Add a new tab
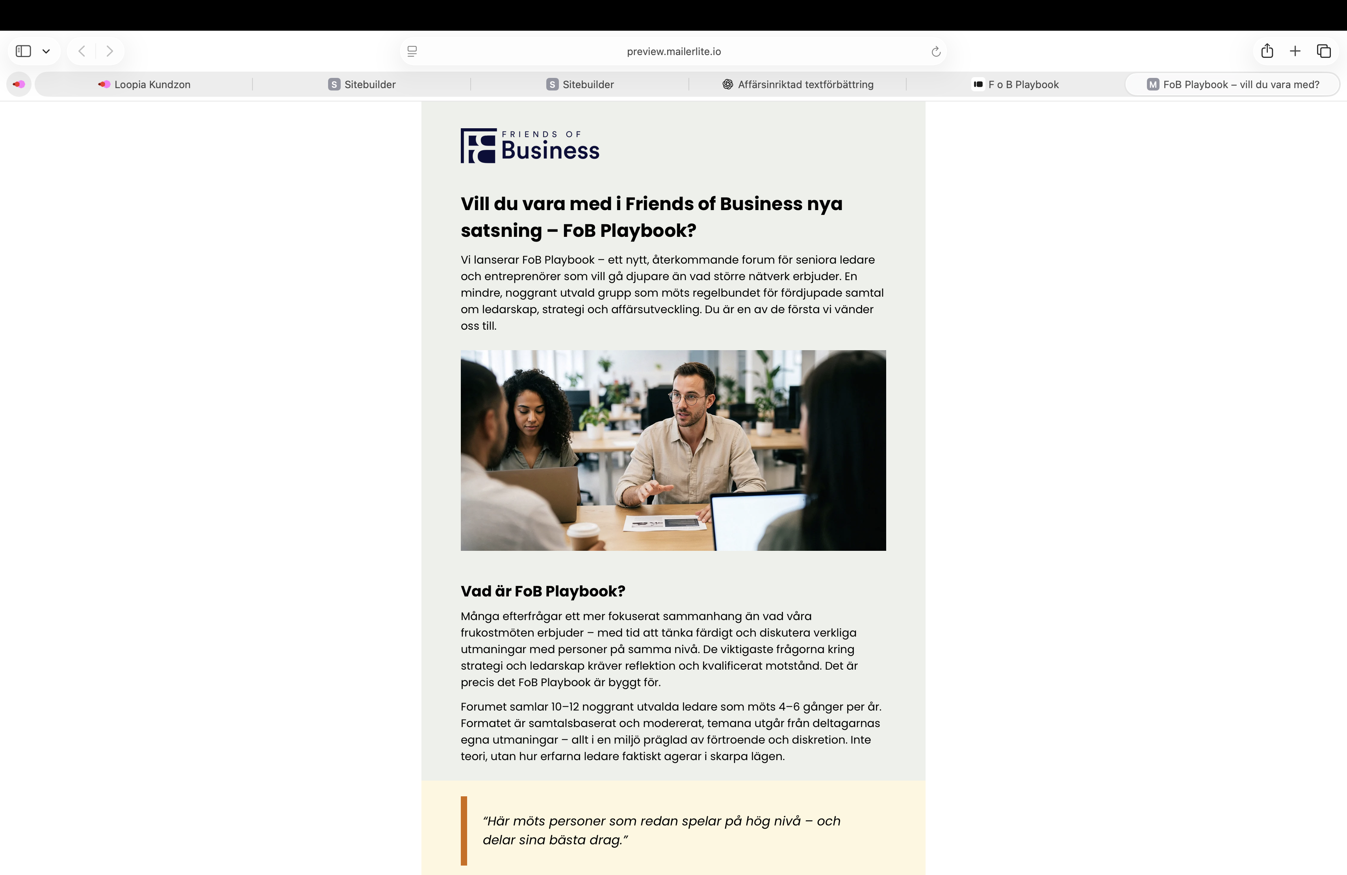The height and width of the screenshot is (875, 1347). coord(1295,52)
